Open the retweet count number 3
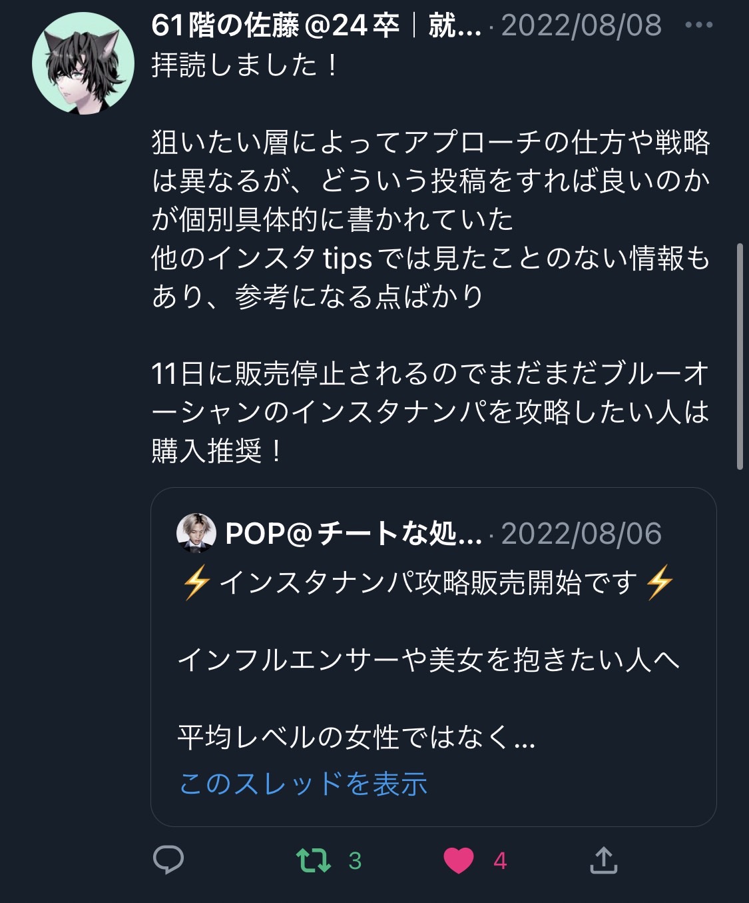749x903 pixels. 355,861
